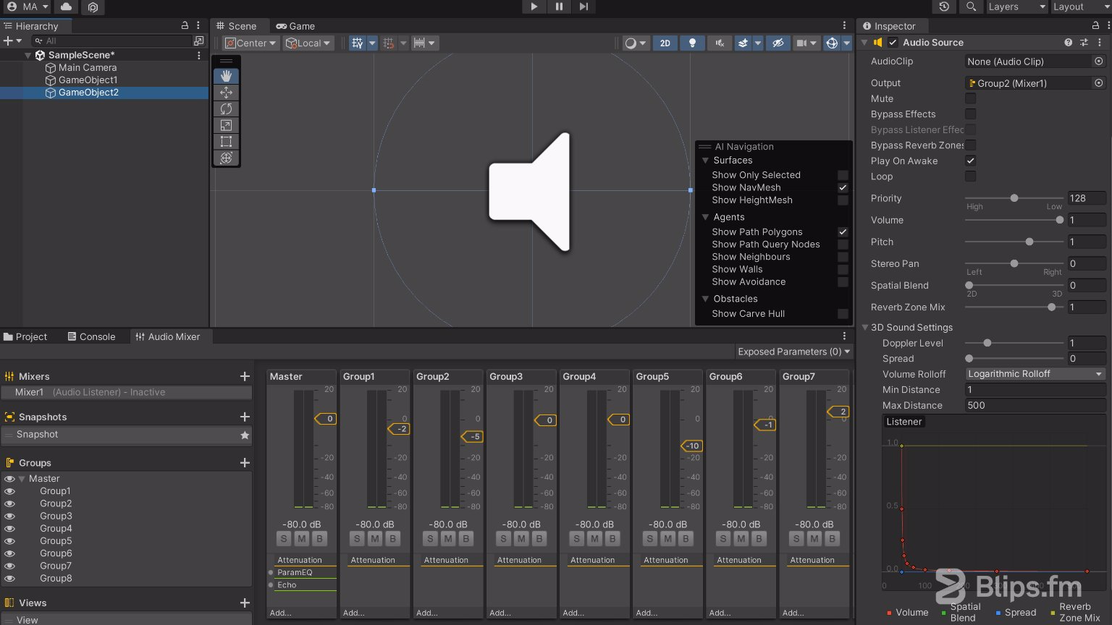Click the Spatial Blend slider handle
Viewport: 1112px width, 625px height.
click(x=969, y=285)
